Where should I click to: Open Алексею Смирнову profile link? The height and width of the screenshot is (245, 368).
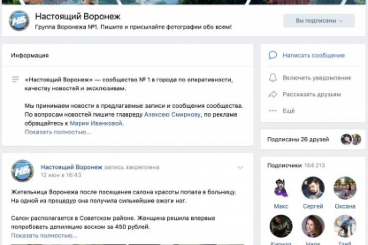click(x=172, y=115)
